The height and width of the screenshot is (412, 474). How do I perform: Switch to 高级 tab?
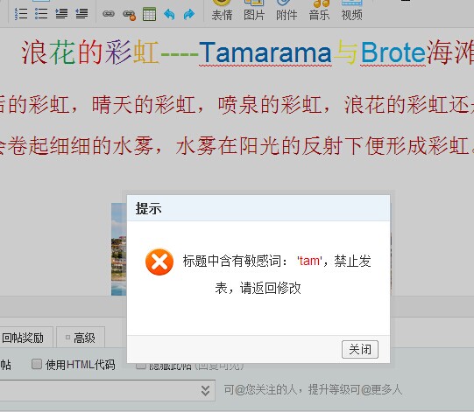coord(81,338)
